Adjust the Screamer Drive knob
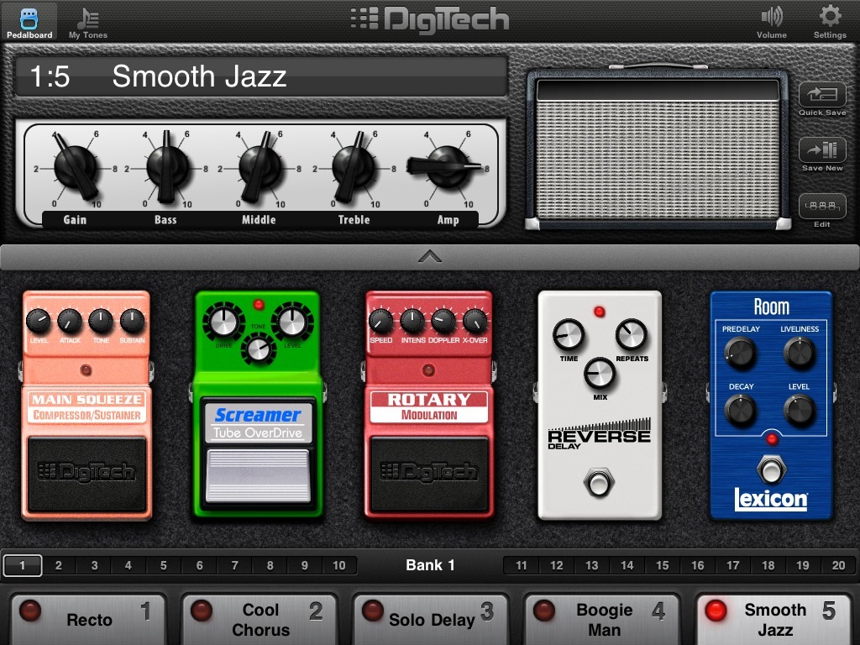Screen dimensions: 860x645 point(223,322)
